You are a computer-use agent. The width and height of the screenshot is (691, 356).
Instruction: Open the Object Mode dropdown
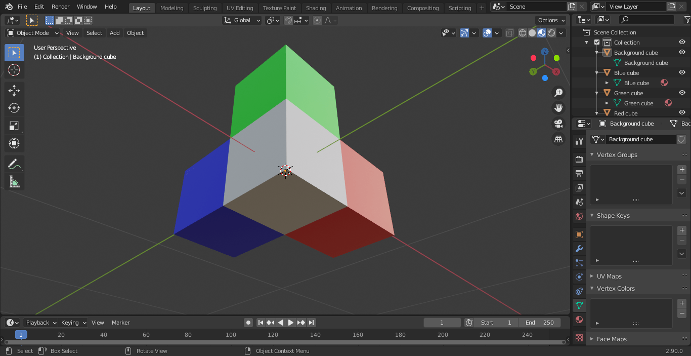(x=33, y=33)
